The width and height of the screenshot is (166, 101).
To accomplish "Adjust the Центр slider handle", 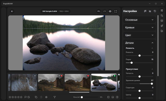I will tap(140, 98).
